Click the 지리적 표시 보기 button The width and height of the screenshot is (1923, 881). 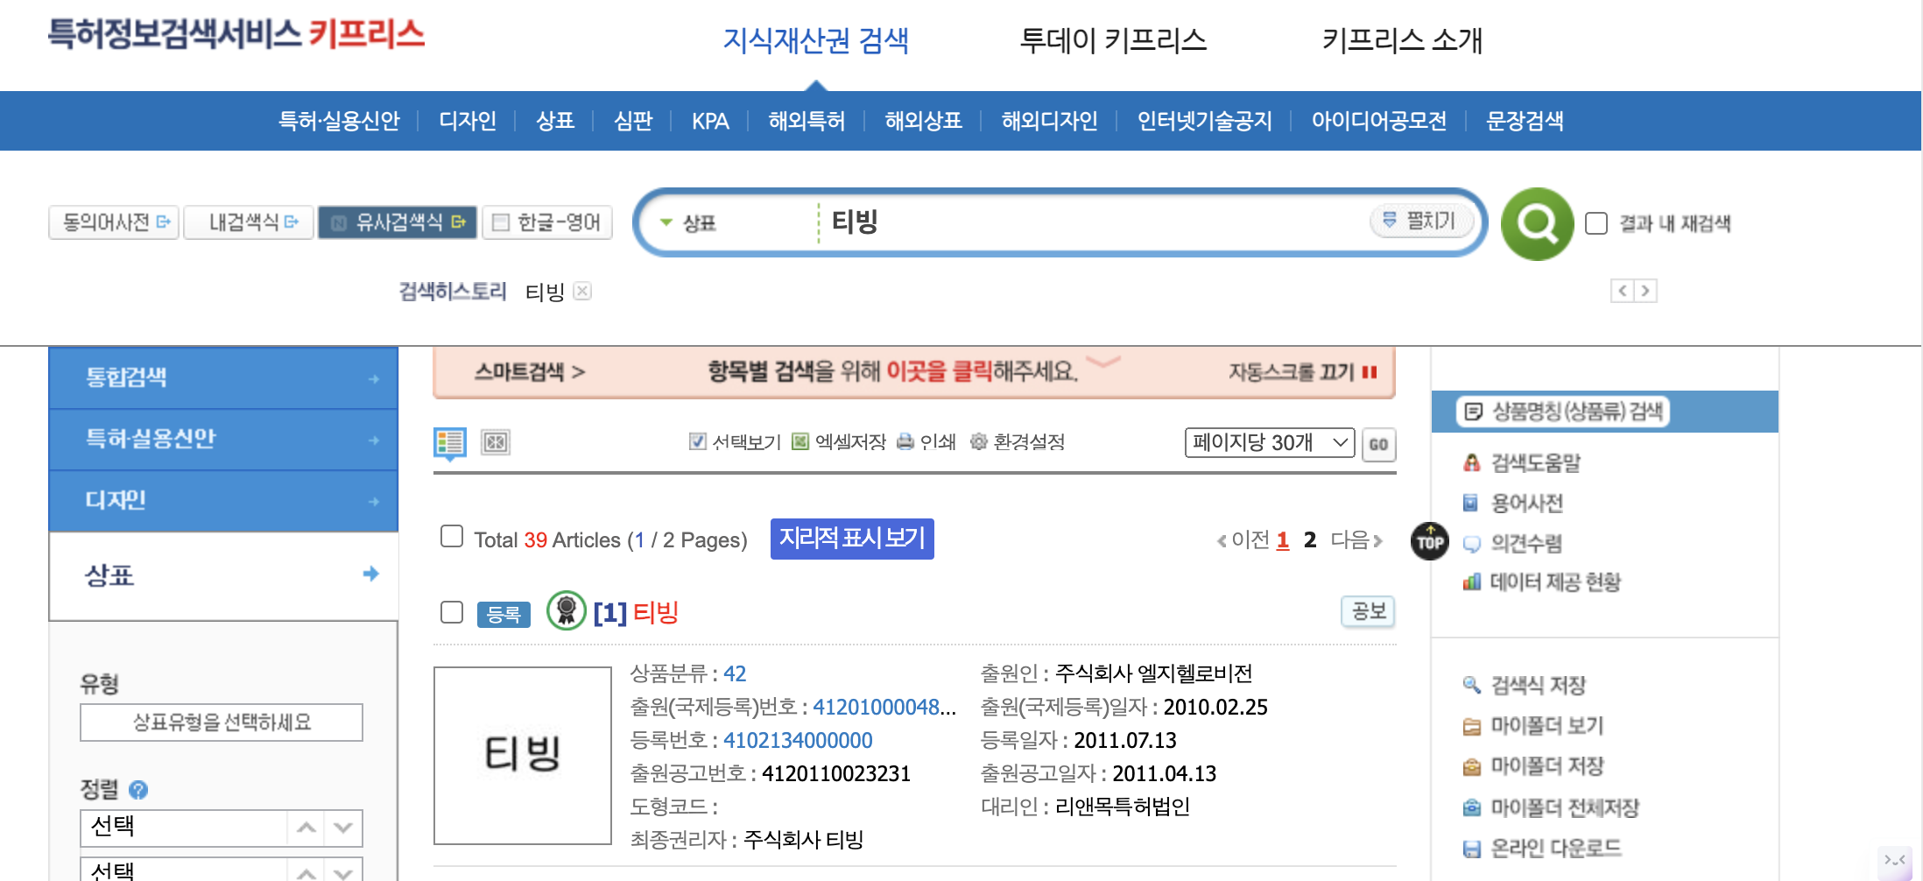851,539
